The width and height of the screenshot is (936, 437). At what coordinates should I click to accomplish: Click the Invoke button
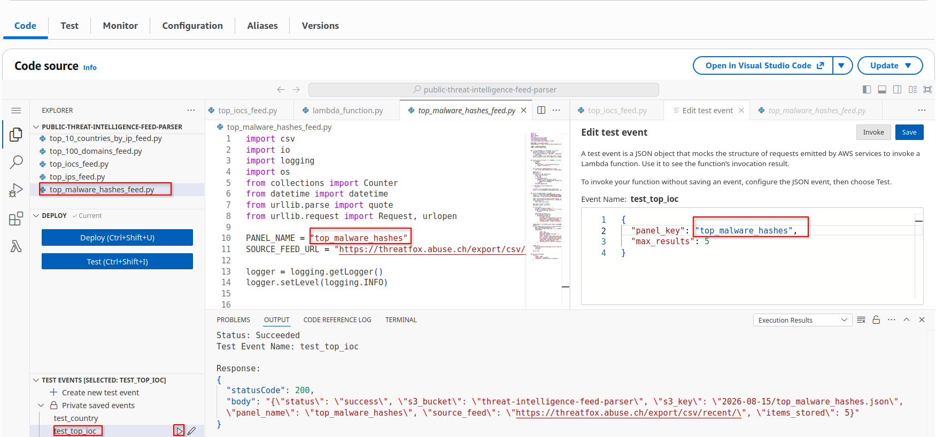(x=873, y=132)
